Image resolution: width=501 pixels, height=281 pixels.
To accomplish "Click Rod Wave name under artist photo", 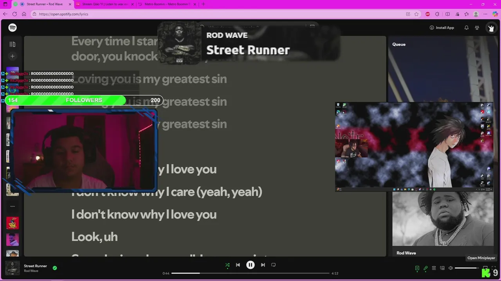I will [x=406, y=253].
